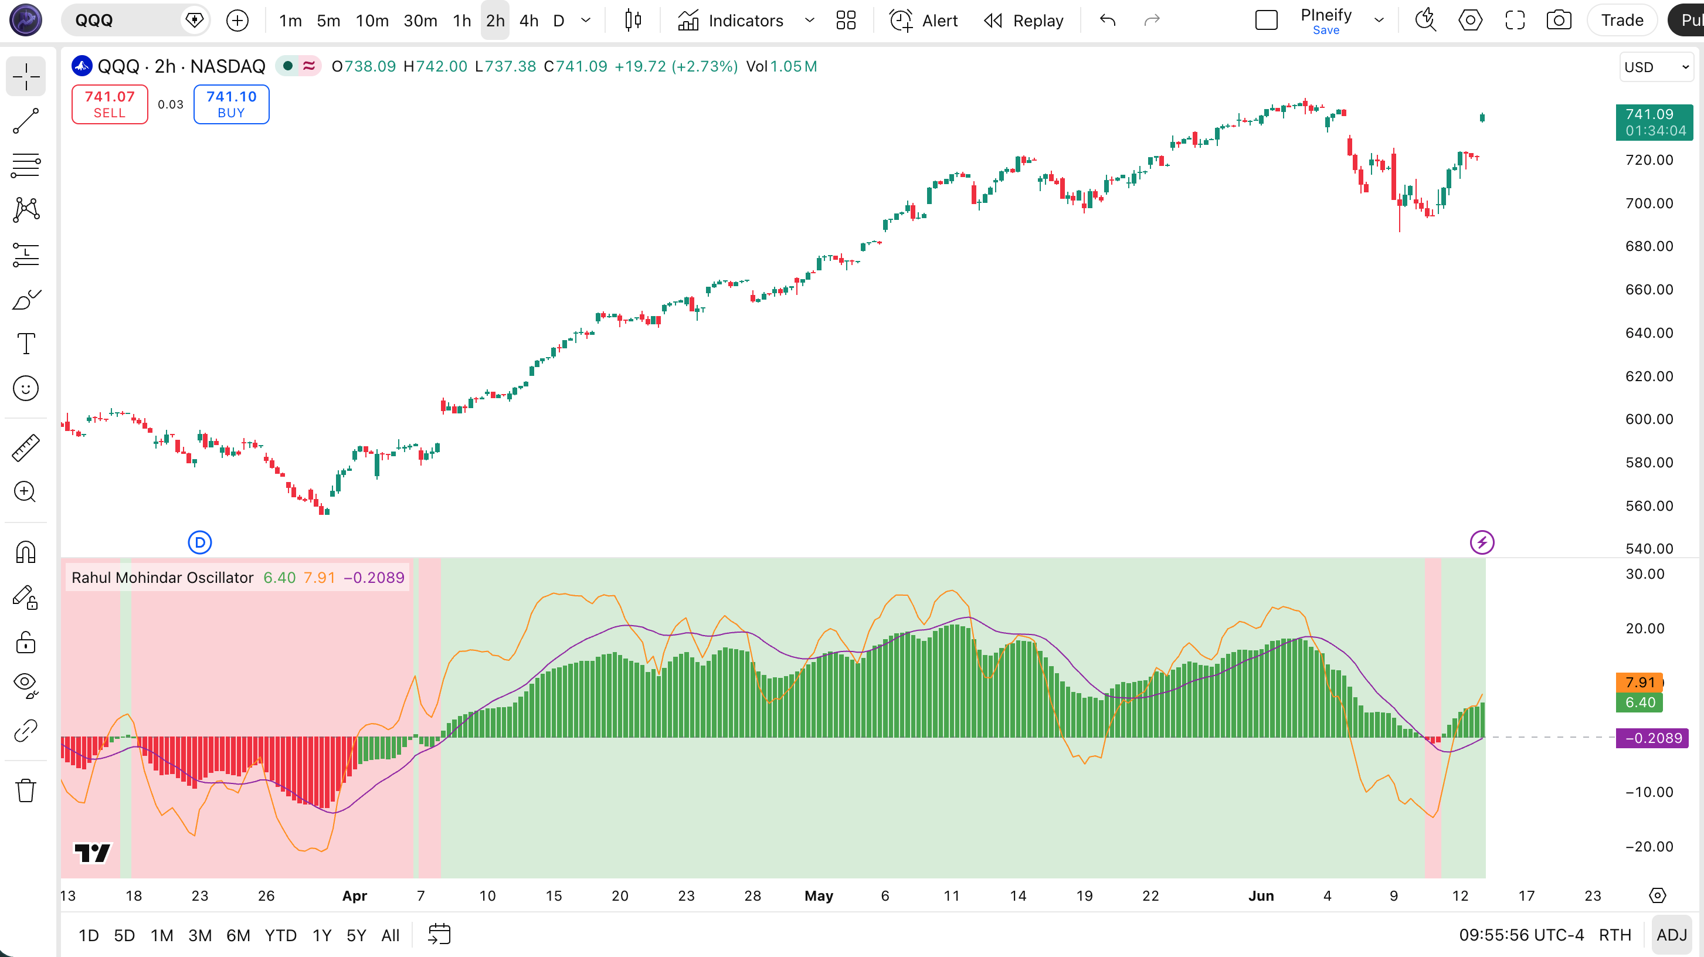Toggle lock all drawing tools
The image size is (1704, 957).
(x=26, y=642)
